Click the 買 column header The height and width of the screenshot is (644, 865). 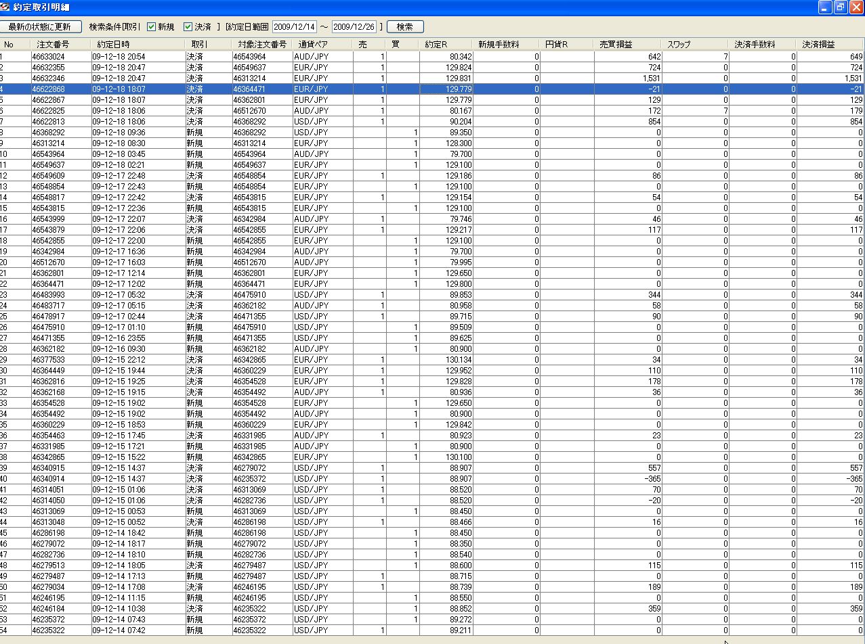tap(402, 45)
